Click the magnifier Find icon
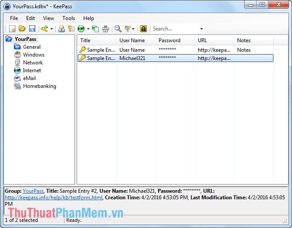The height and width of the screenshot is (228, 292). click(x=118, y=29)
